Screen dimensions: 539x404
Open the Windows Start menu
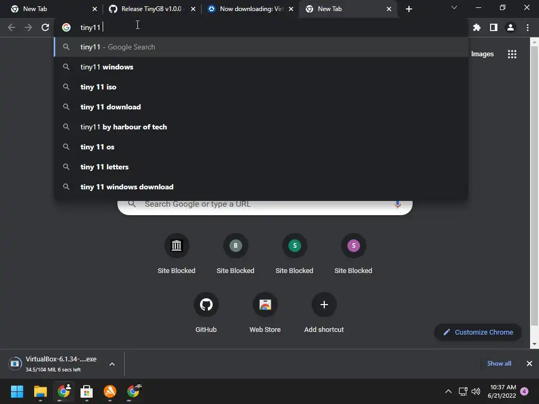(x=17, y=391)
